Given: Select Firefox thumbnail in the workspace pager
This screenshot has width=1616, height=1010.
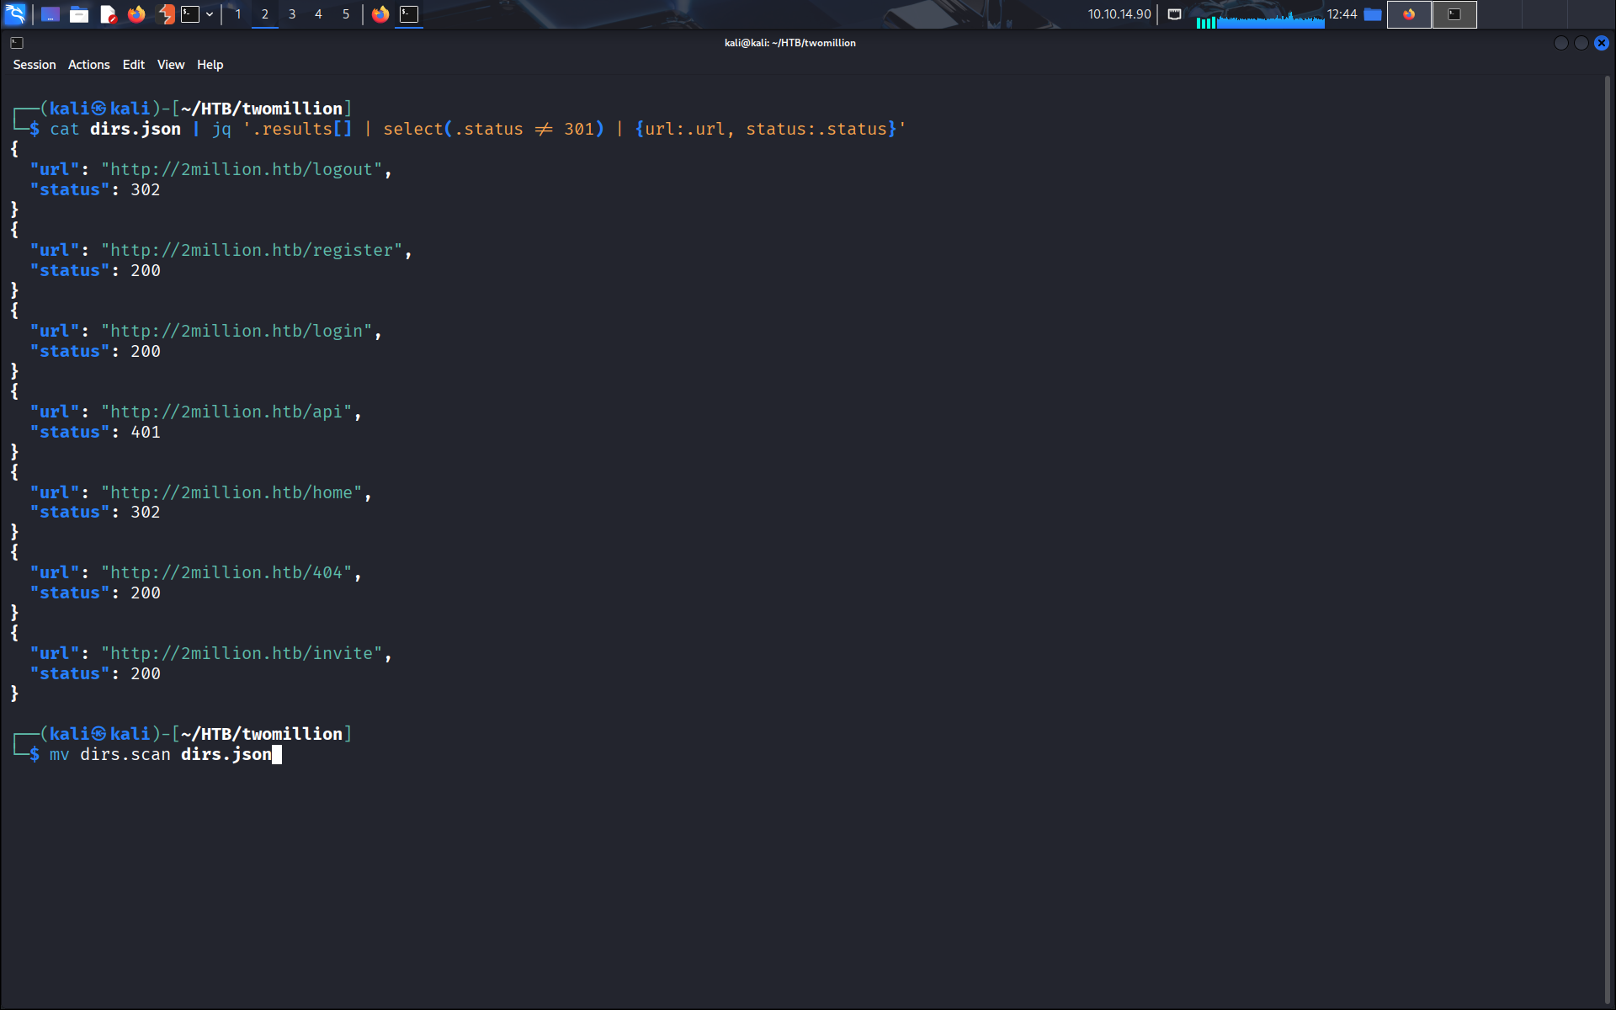Looking at the screenshot, I should pyautogui.click(x=1409, y=13).
